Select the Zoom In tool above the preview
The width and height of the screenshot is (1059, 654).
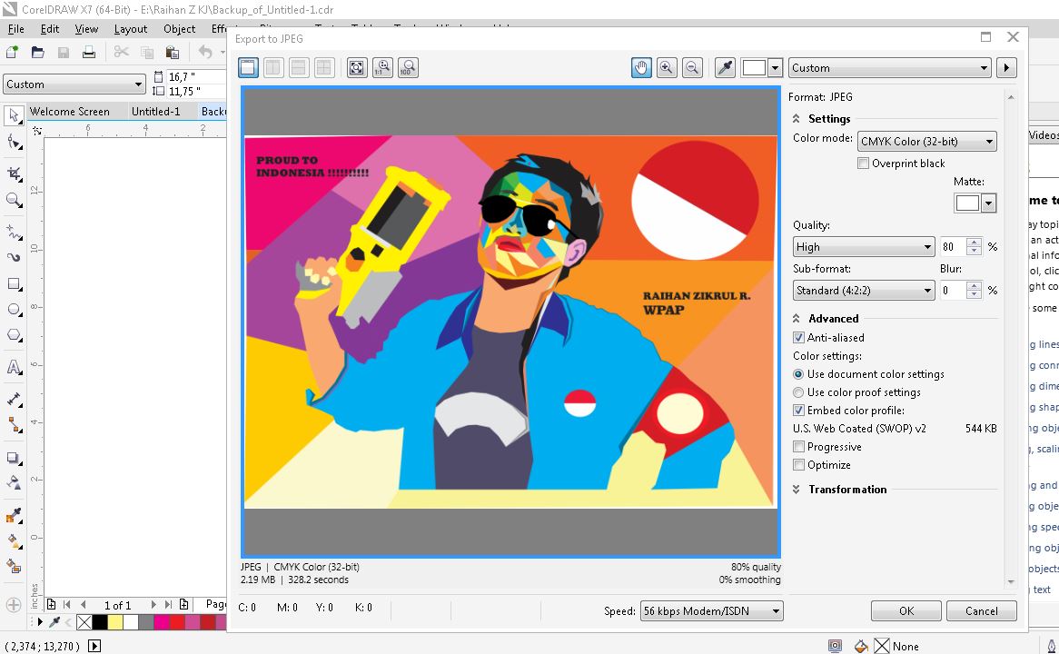point(667,67)
